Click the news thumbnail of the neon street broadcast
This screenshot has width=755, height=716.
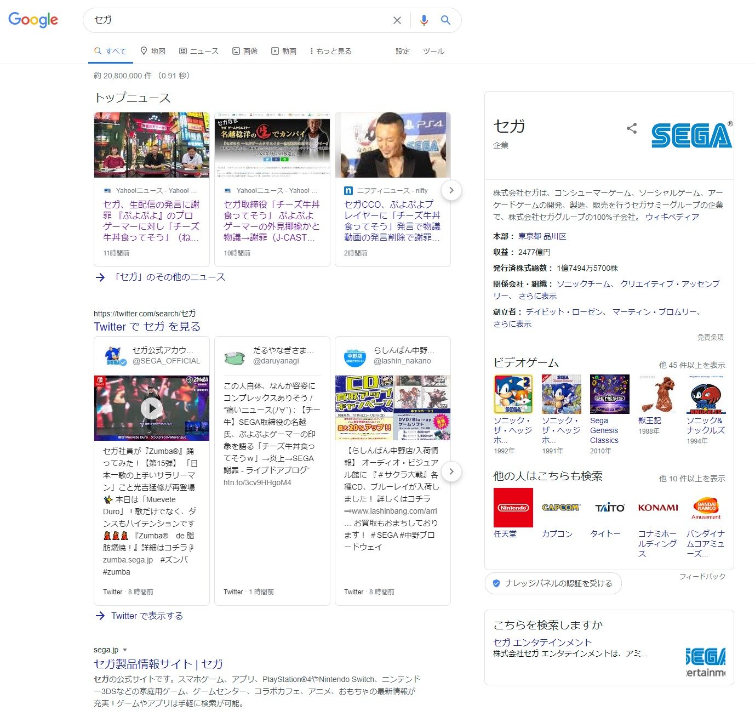point(152,145)
